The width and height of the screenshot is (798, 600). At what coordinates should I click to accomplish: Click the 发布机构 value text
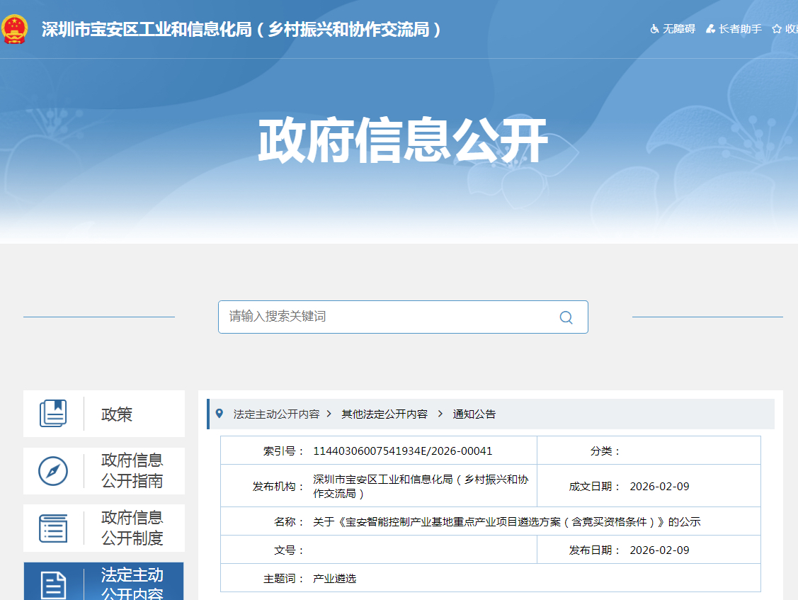(421, 487)
